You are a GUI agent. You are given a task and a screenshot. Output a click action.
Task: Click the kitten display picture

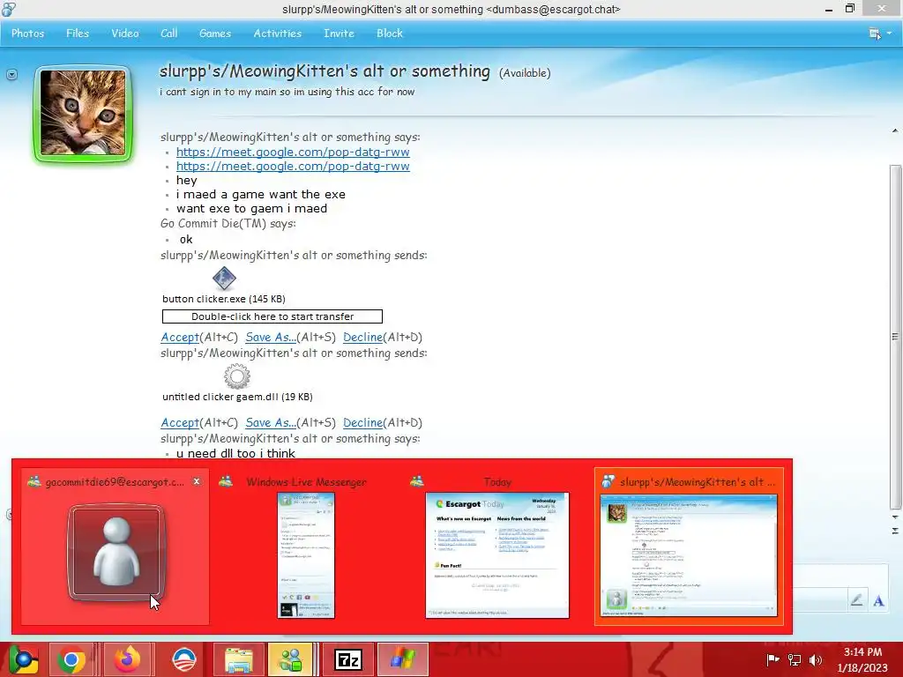coord(83,113)
